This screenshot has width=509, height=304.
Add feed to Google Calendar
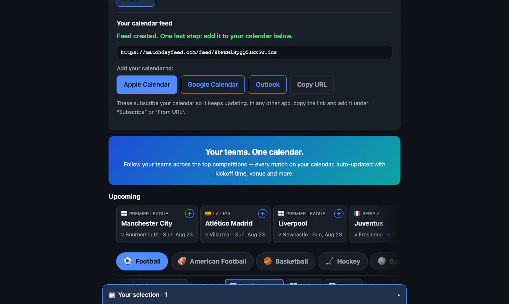point(213,84)
